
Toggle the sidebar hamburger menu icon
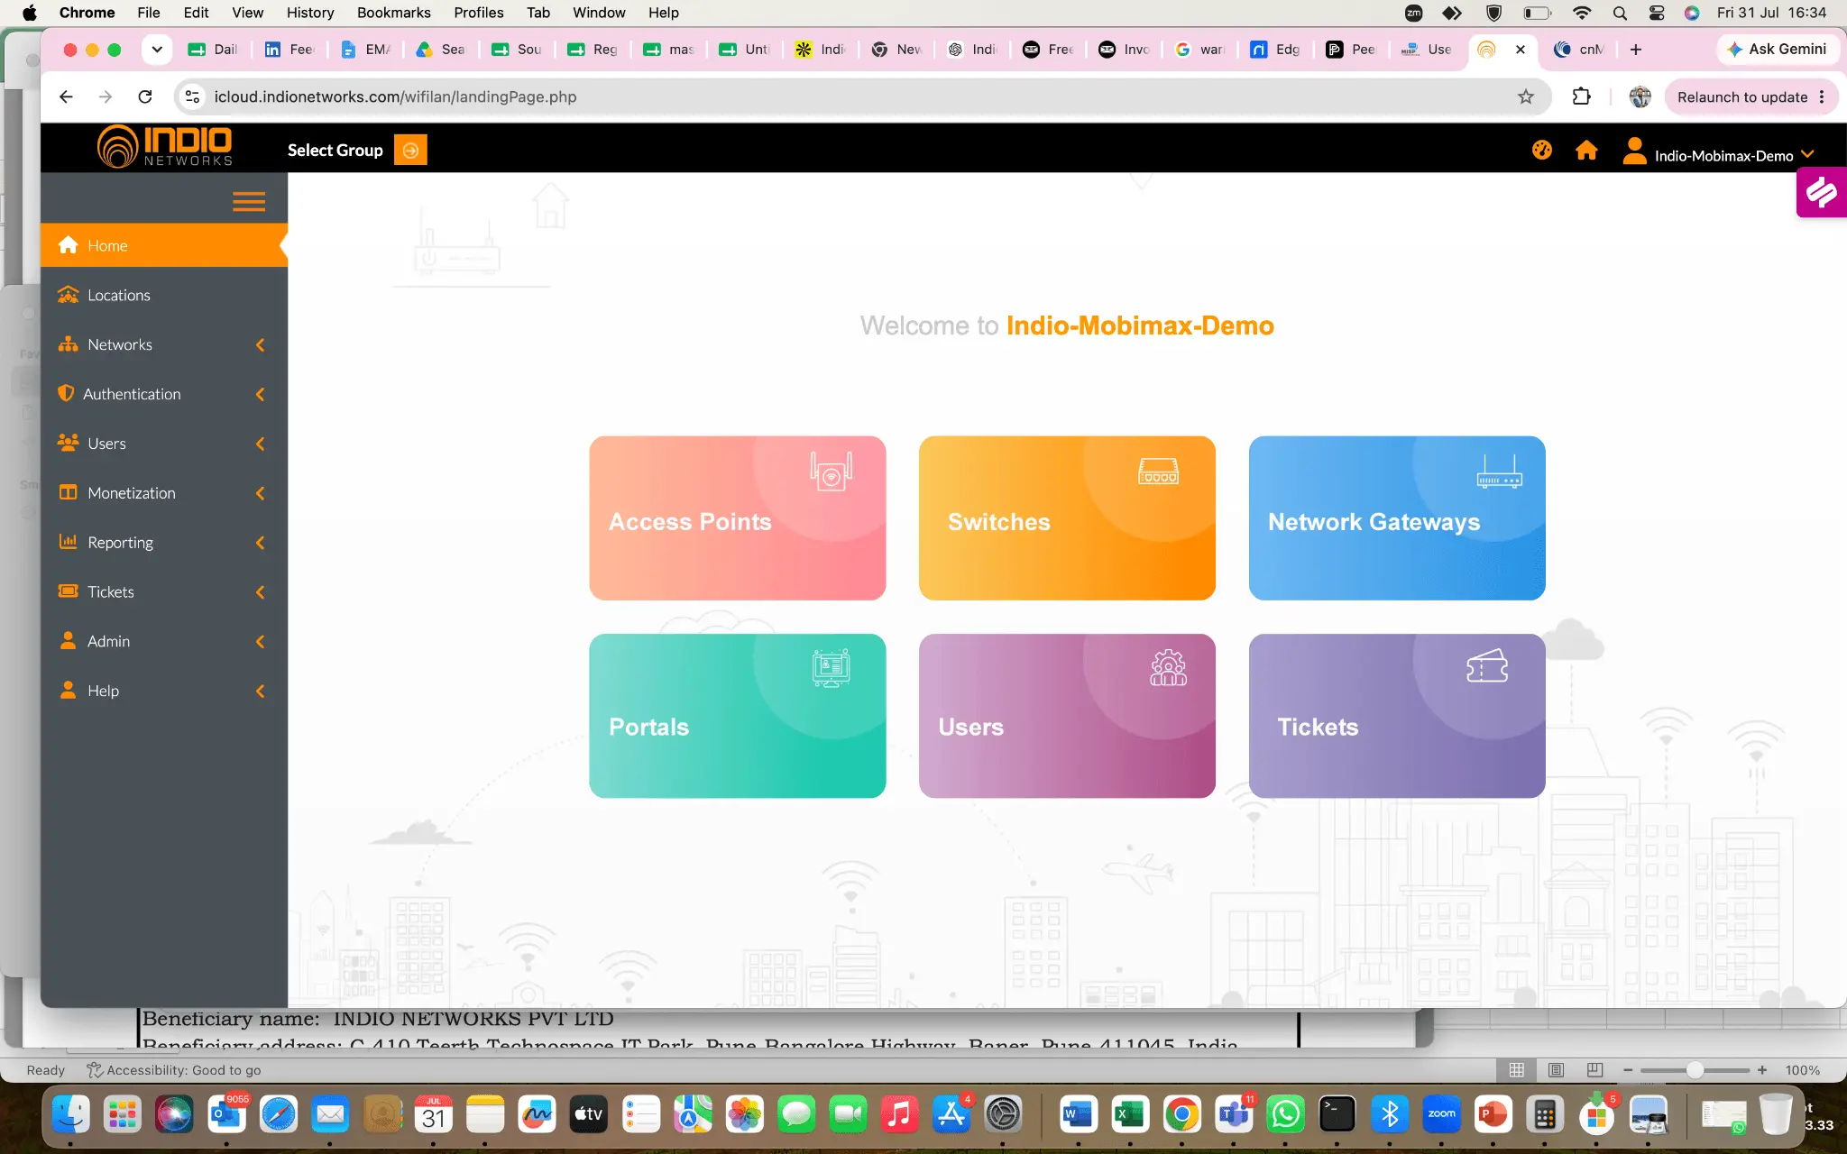[x=249, y=202]
